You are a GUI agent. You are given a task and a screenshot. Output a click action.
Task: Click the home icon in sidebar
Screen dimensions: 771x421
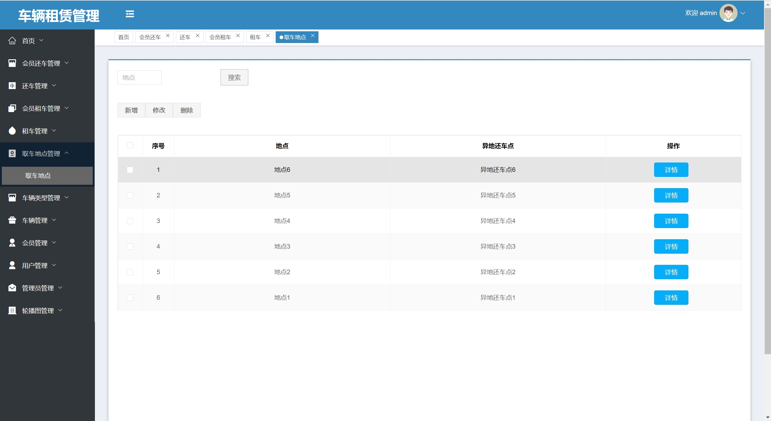tap(12, 41)
